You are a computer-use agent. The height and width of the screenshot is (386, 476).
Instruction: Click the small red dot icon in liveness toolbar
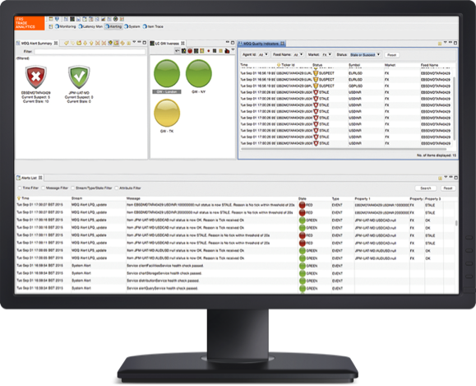point(209,51)
